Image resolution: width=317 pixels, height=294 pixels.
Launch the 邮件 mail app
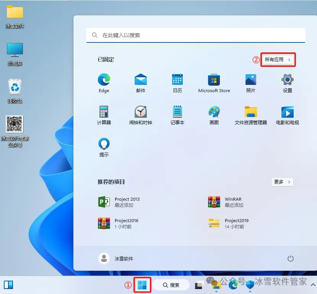click(x=141, y=83)
